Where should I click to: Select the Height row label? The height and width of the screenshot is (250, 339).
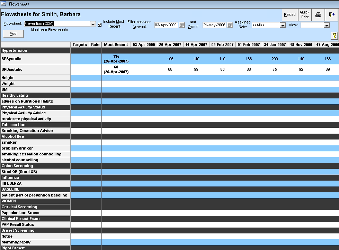click(35, 78)
